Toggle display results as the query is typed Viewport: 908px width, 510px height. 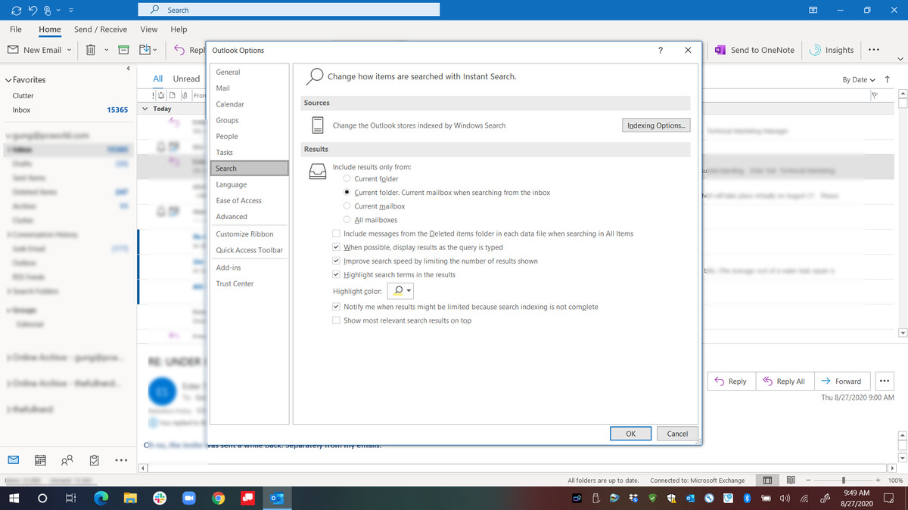pyautogui.click(x=337, y=247)
